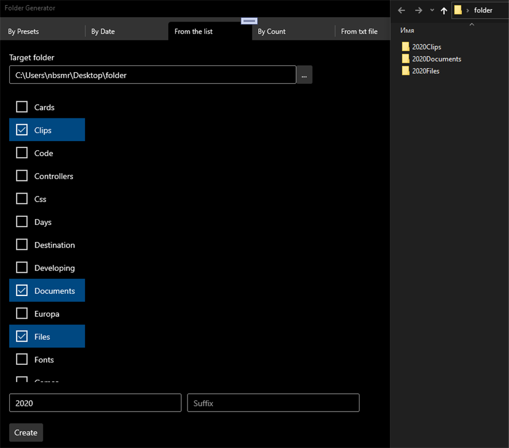Screen dimensions: 509x448
Task: Expand the breadcrumb chevron before folder
Action: tap(467, 10)
